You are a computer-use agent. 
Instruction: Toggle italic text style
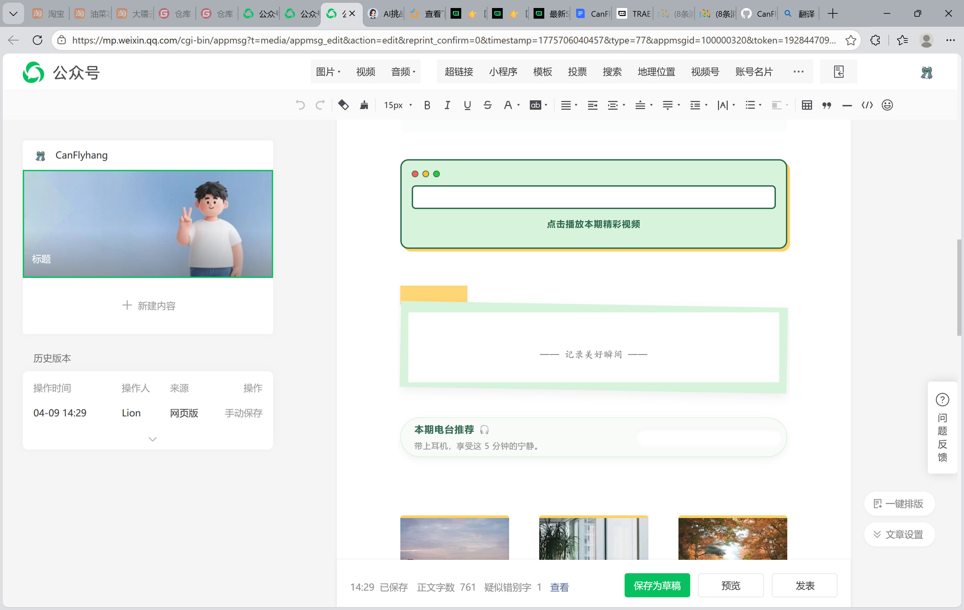[447, 105]
